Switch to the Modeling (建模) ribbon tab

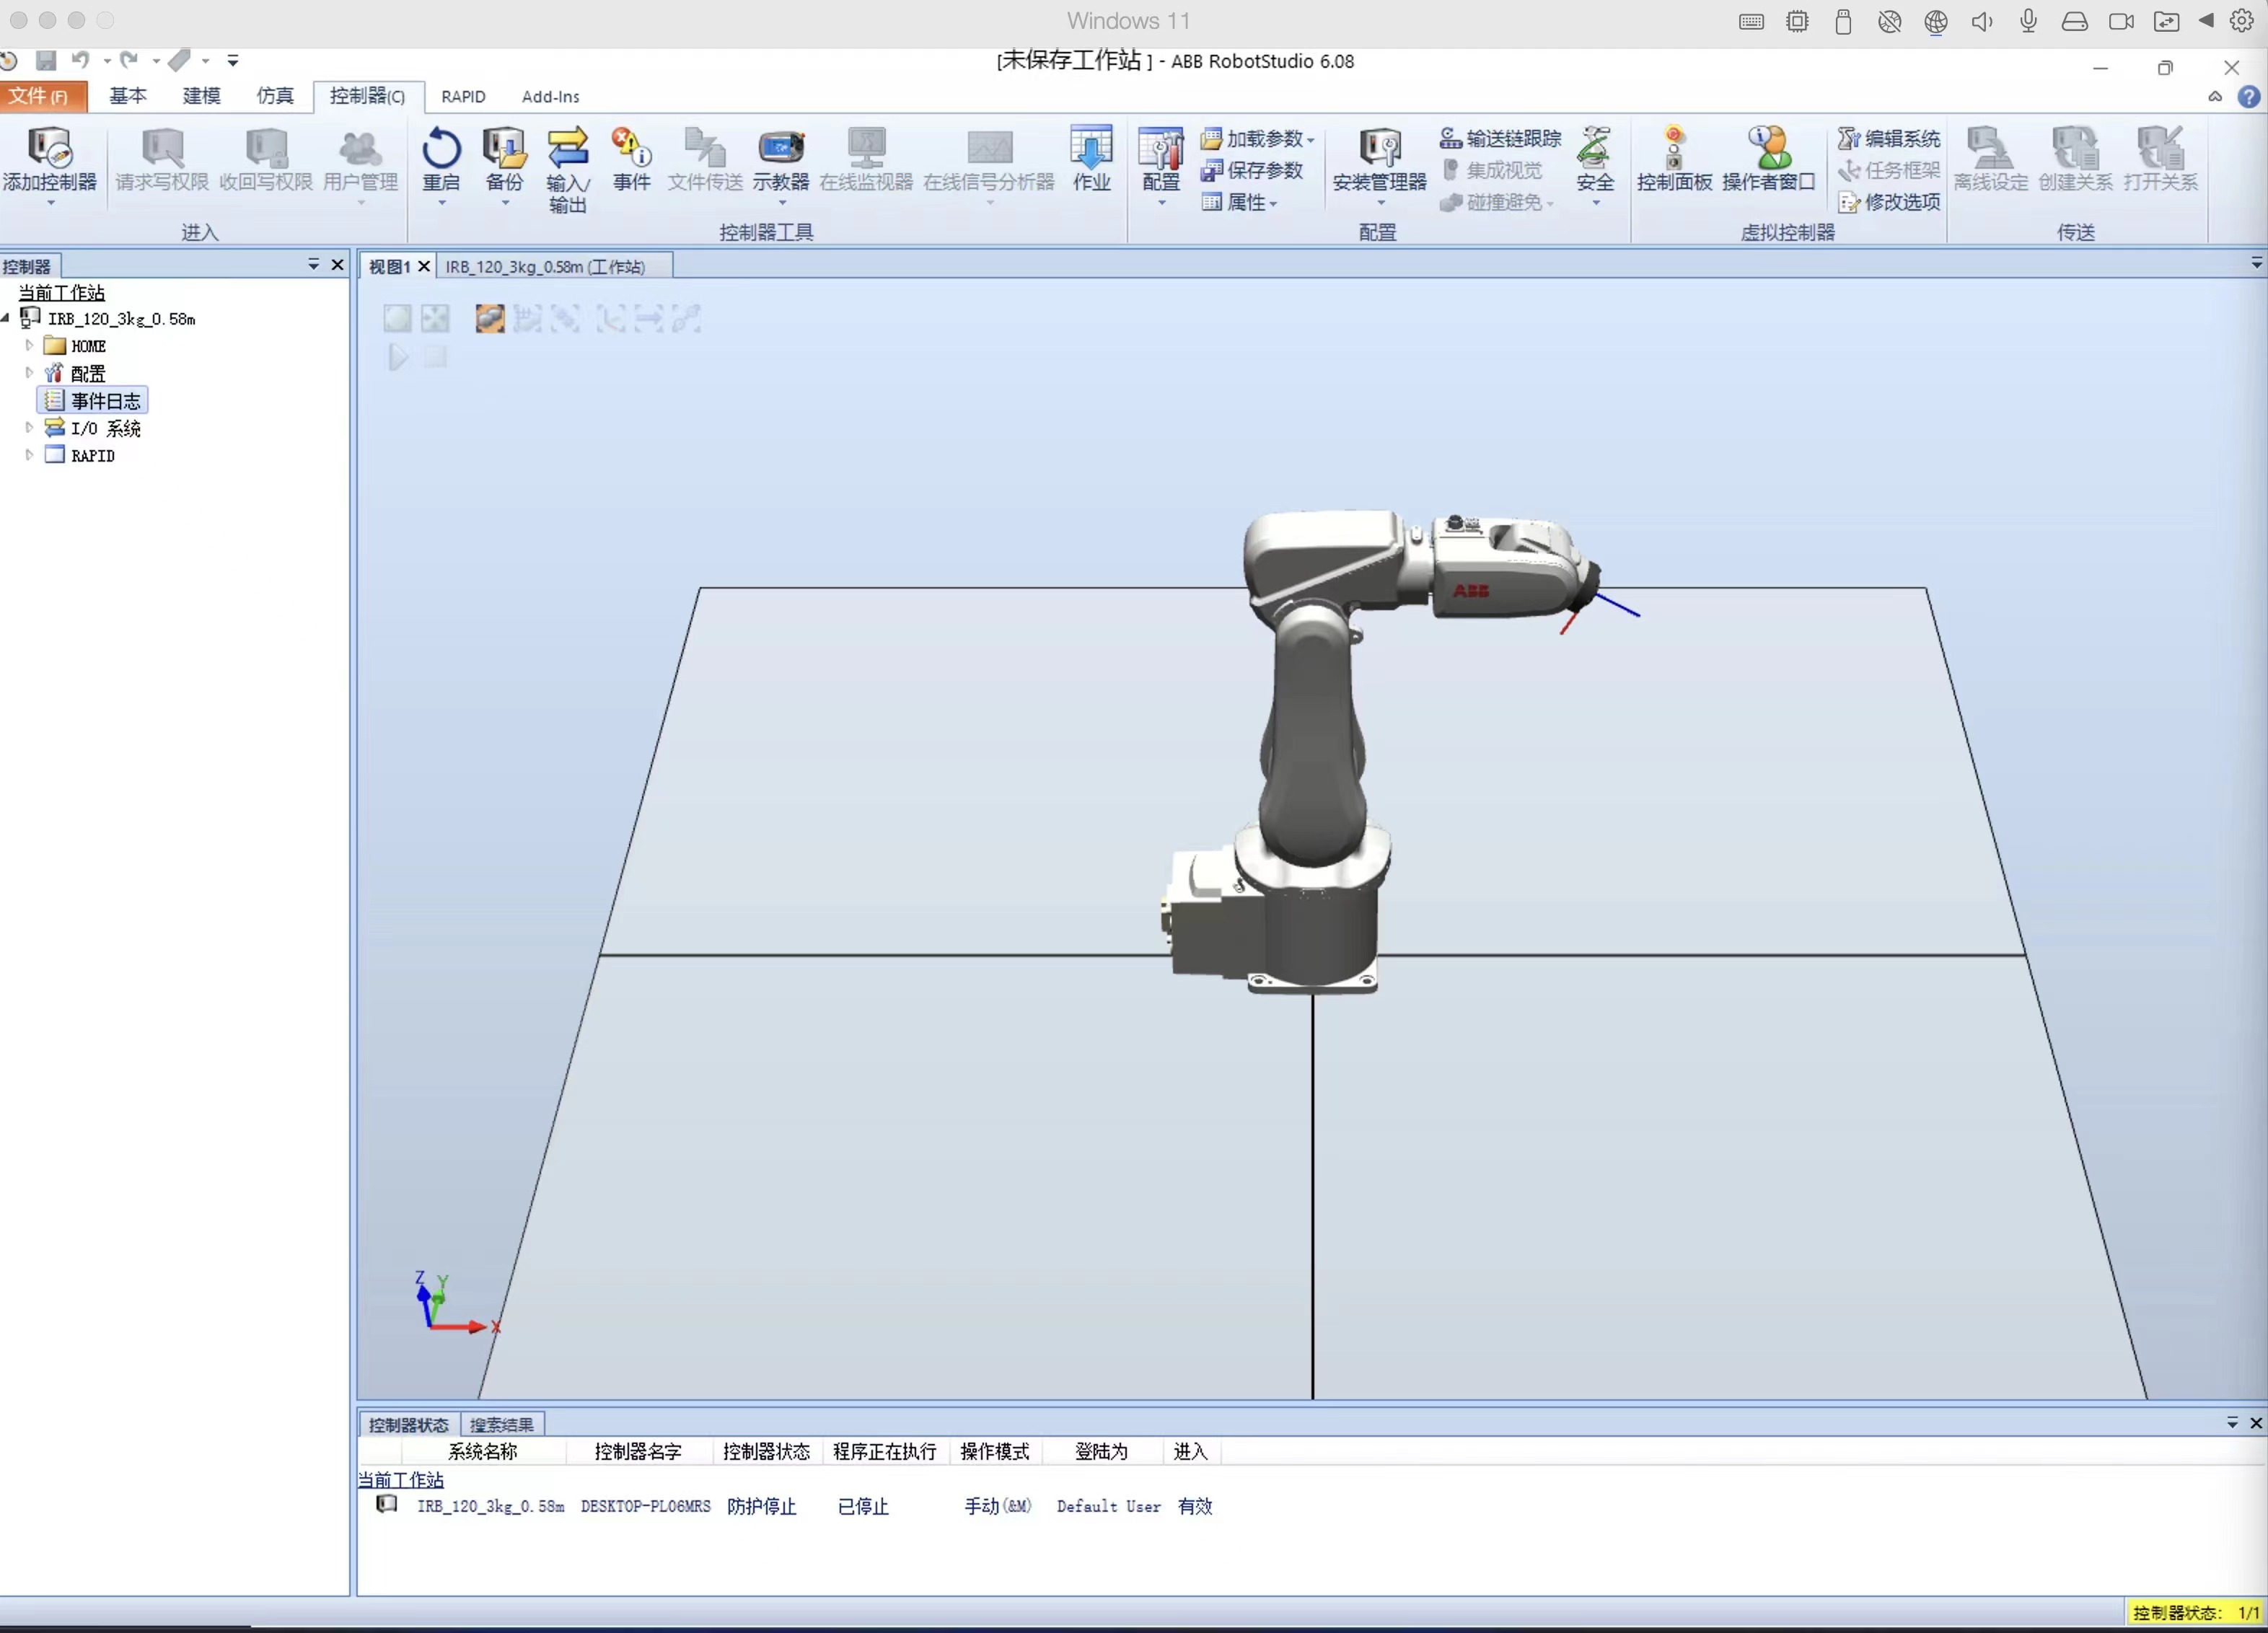click(x=201, y=96)
